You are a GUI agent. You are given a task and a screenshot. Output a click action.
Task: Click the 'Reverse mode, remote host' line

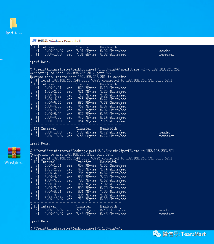(78, 77)
